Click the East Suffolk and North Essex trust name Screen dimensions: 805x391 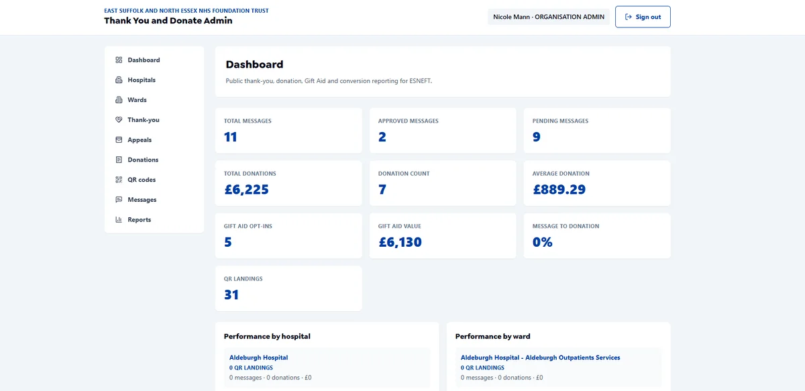coord(186,11)
